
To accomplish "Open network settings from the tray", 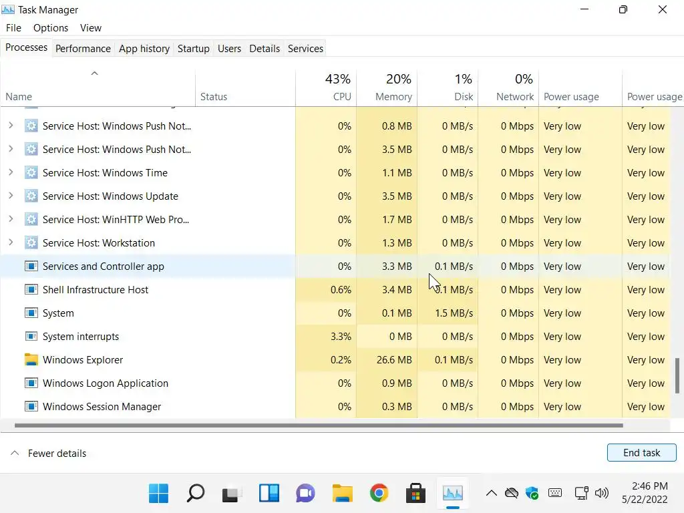I will point(582,494).
